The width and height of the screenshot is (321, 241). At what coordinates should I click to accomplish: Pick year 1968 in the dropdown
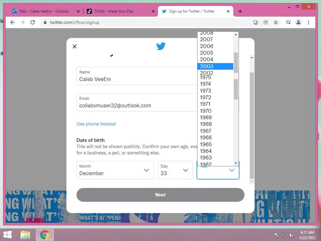tap(215, 124)
